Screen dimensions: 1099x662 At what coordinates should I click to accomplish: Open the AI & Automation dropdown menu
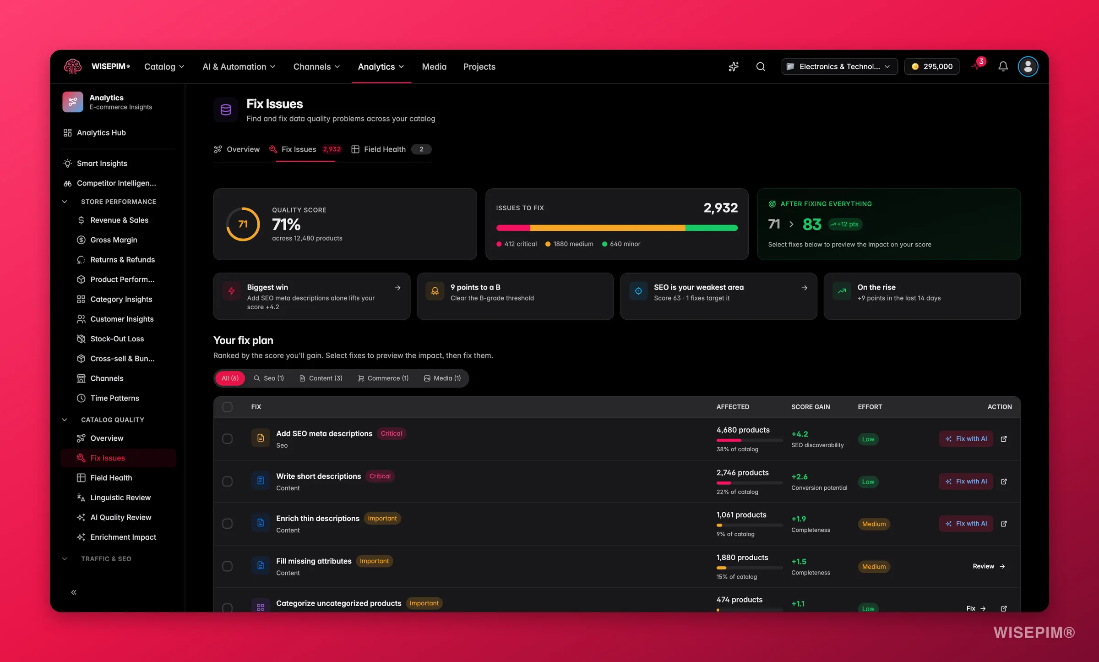[x=239, y=66]
